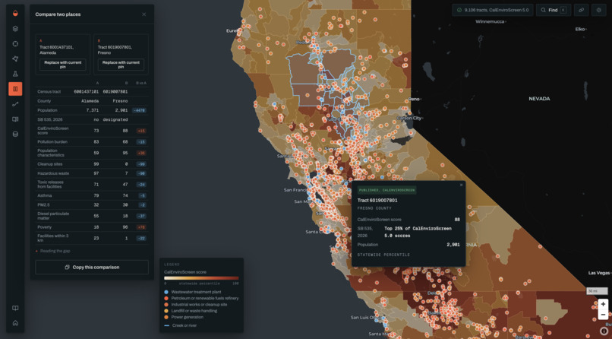Viewport: 612px width, 339px height.
Task: Open the database cylinder icon in sidebar
Action: (x=15, y=134)
